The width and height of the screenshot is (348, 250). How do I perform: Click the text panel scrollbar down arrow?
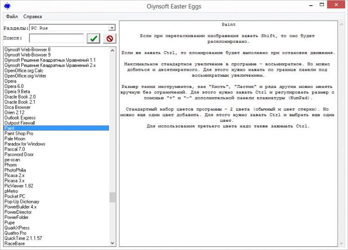(341, 243)
